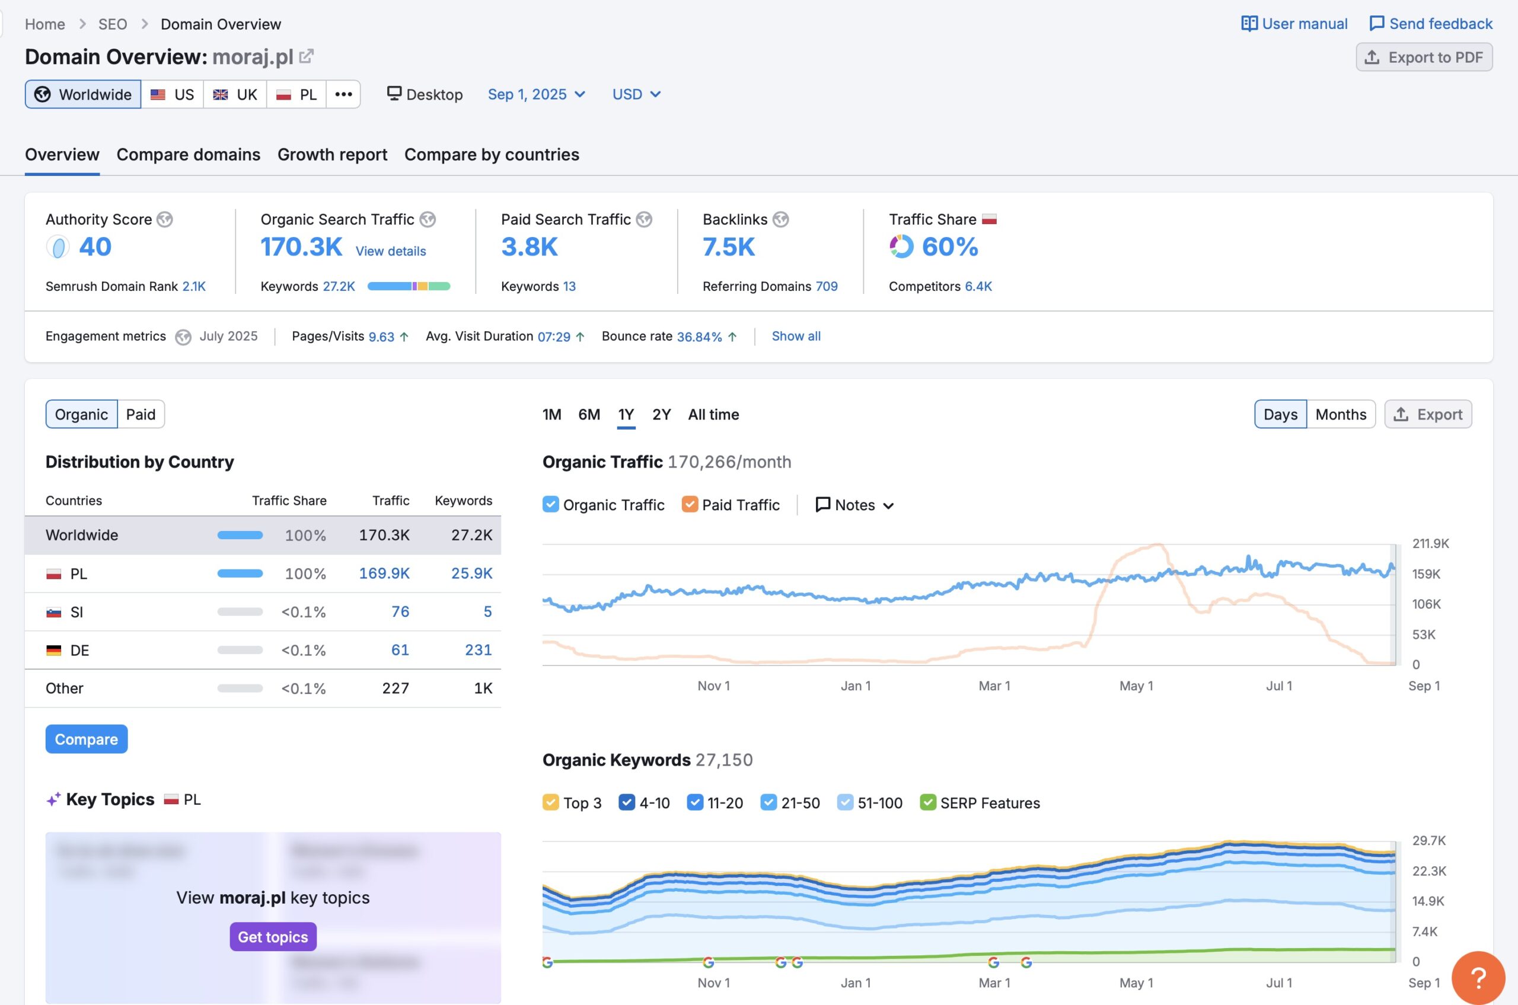The width and height of the screenshot is (1518, 1005).
Task: Uncheck the Organic Traffic checkbox
Action: [x=550, y=504]
